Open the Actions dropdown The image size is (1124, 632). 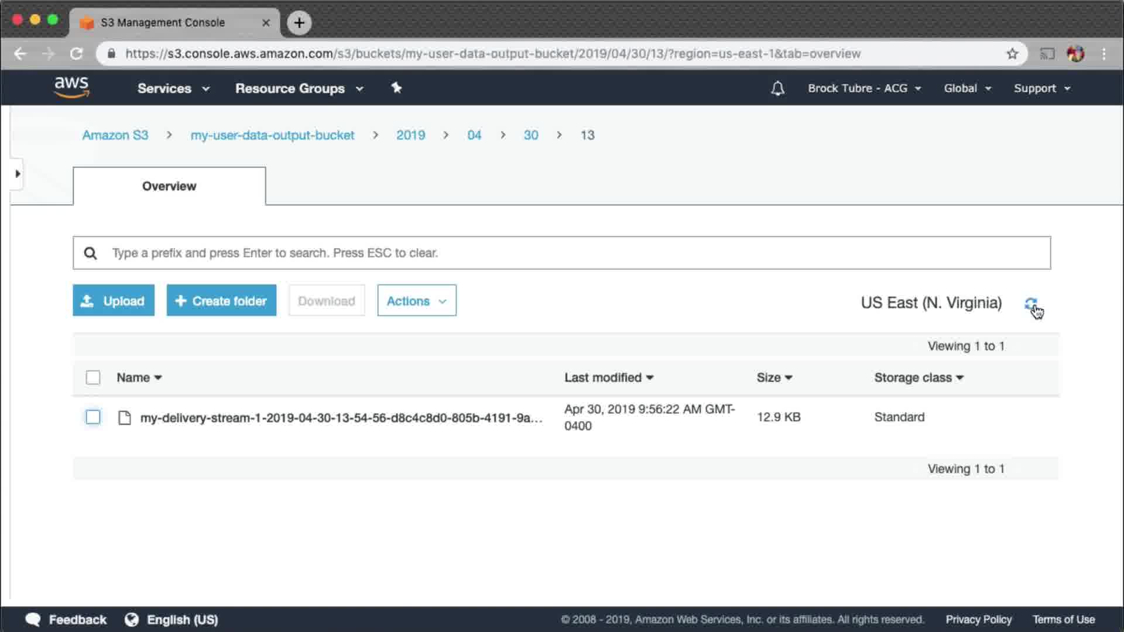pyautogui.click(x=416, y=301)
